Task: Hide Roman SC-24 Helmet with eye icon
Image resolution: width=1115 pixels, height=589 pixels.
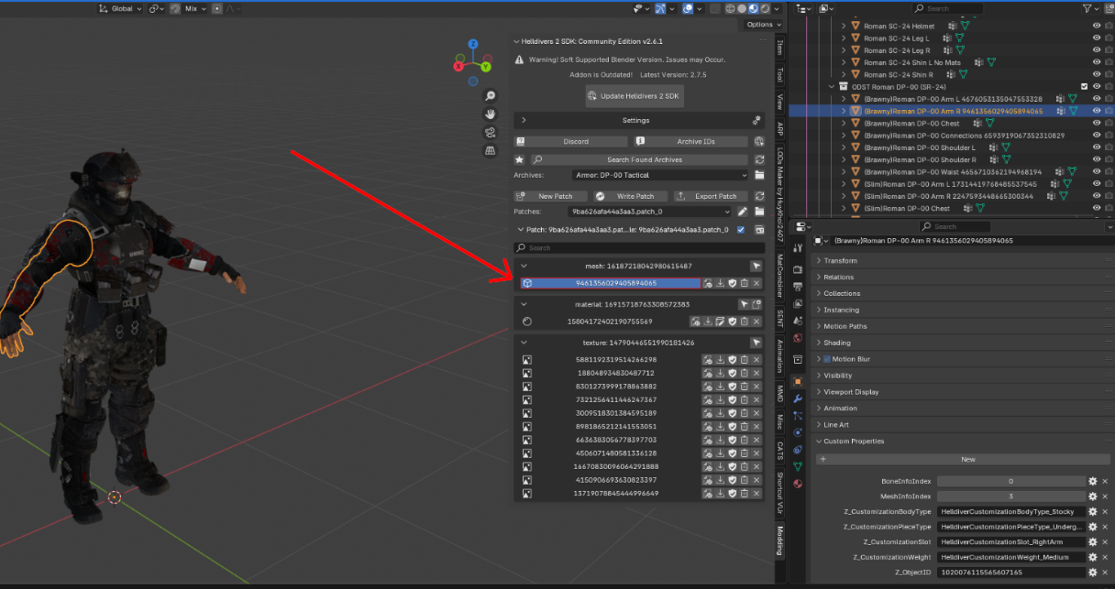Action: 1097,26
